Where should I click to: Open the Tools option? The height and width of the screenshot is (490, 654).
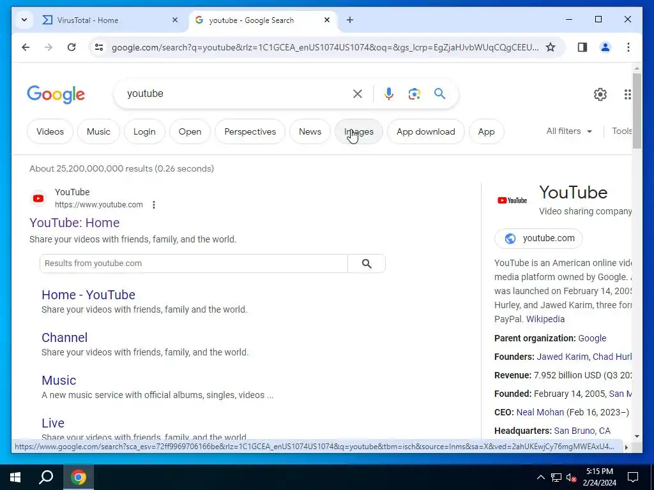[x=621, y=131]
